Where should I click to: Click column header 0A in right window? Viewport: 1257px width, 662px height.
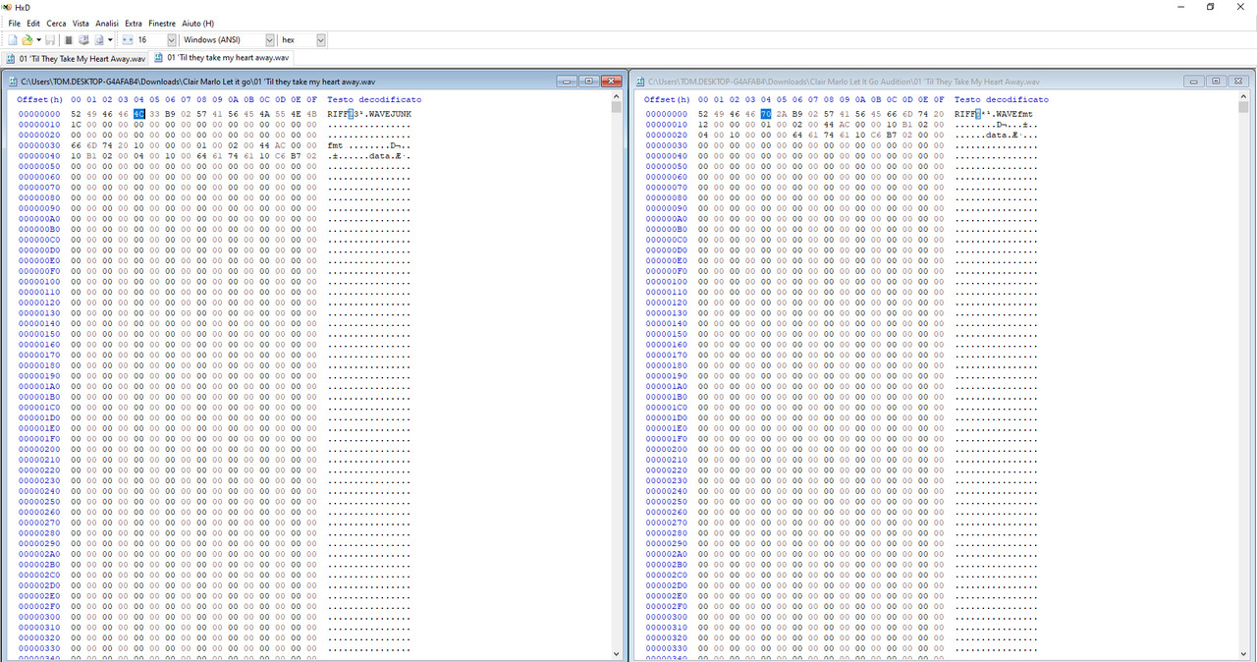[x=860, y=99]
